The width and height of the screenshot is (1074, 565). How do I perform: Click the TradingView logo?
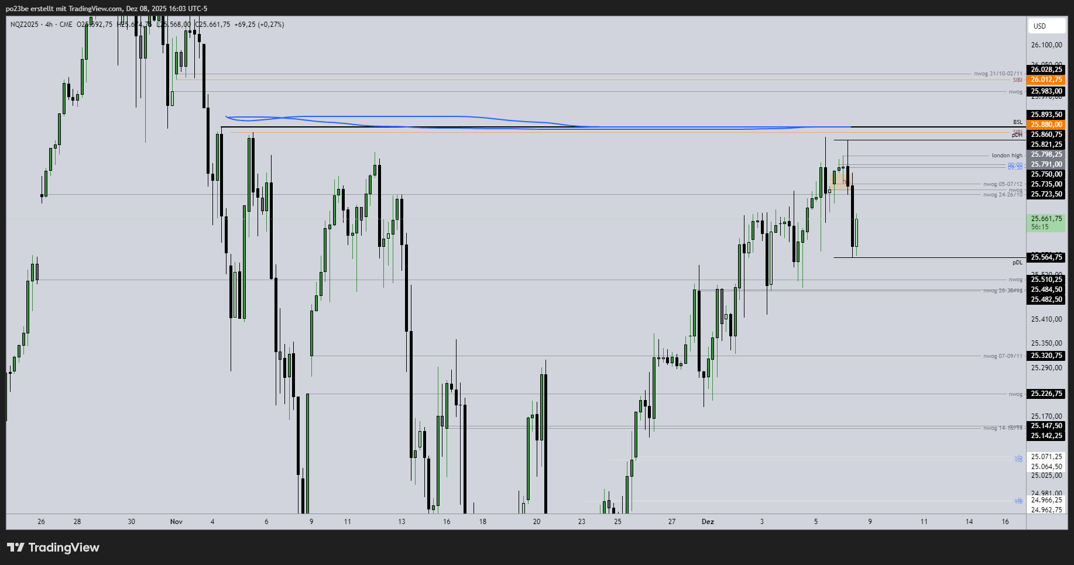[53, 547]
